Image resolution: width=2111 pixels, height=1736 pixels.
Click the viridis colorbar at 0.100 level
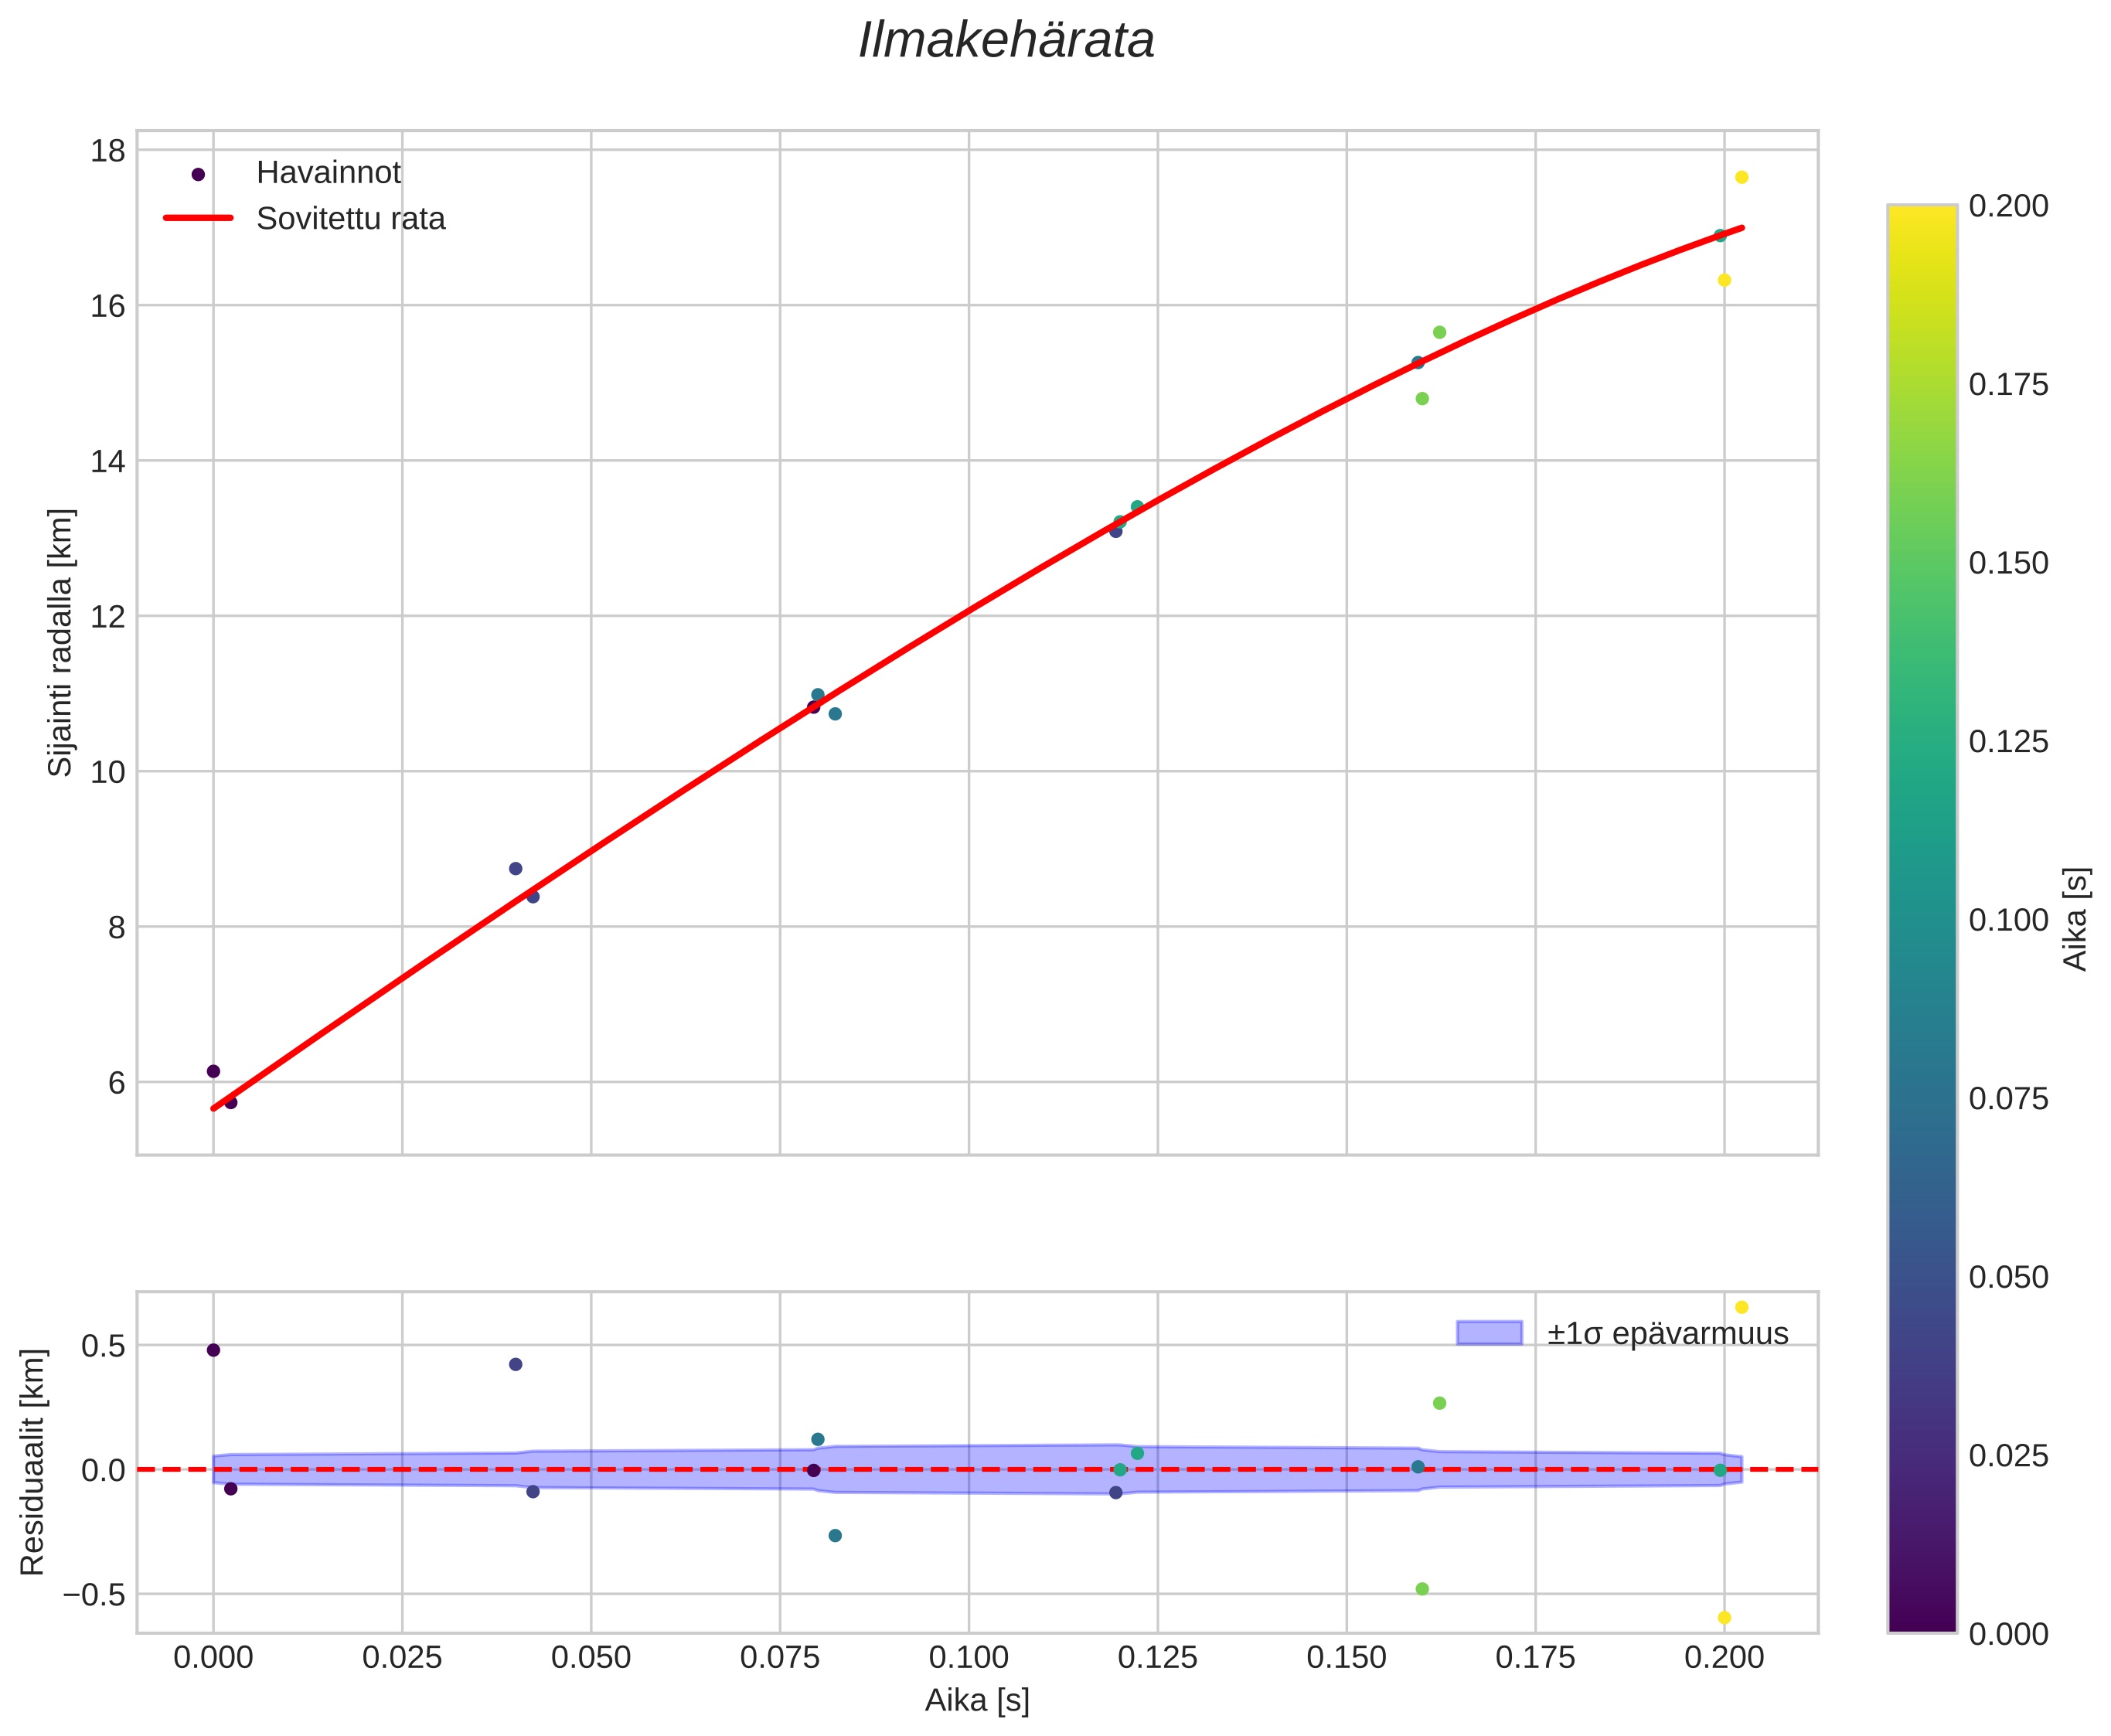coord(1921,920)
